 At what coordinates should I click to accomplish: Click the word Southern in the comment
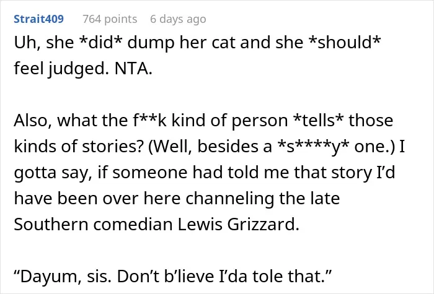click(51, 224)
